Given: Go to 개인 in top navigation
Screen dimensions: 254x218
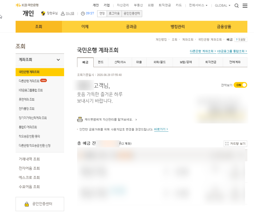Looking at the screenshot, I should click(96, 5).
